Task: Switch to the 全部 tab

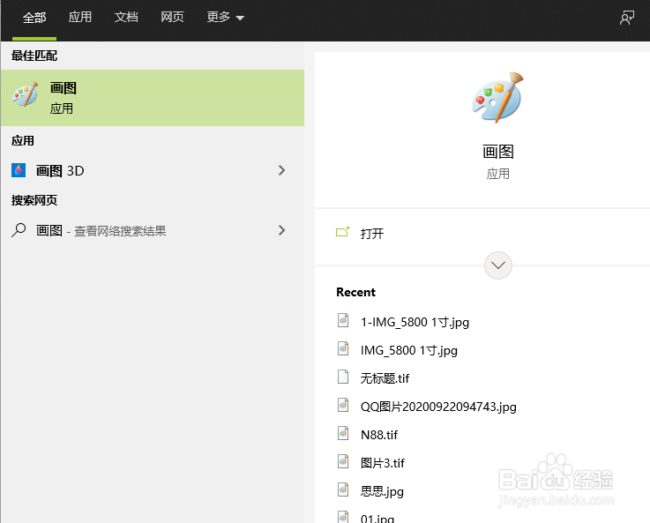Action: tap(34, 18)
